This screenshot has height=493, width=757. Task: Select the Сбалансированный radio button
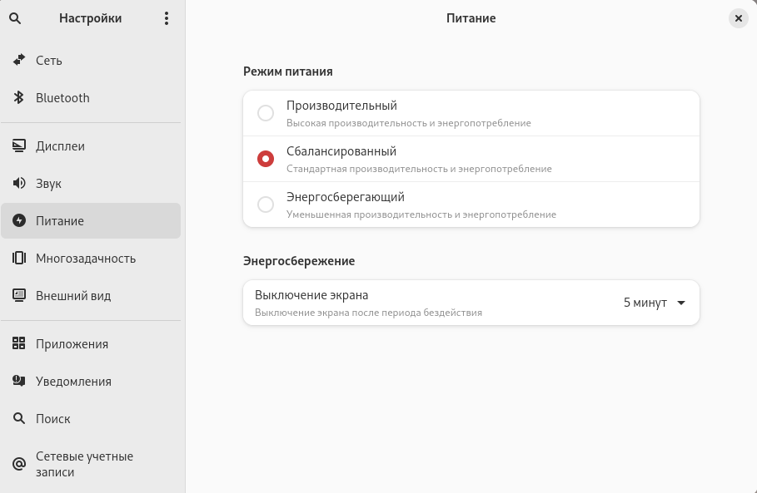266,159
